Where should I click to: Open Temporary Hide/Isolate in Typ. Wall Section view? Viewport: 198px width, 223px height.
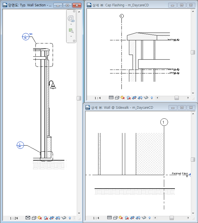point(64,218)
